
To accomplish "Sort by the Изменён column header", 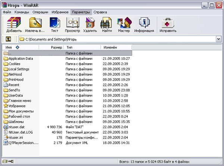I will 116,47.
